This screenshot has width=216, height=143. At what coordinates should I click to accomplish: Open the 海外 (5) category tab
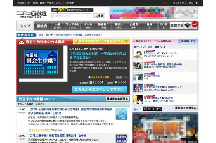149,26
